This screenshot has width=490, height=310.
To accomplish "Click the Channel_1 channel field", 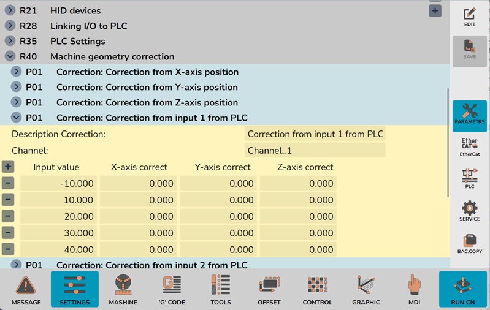I will 315,150.
